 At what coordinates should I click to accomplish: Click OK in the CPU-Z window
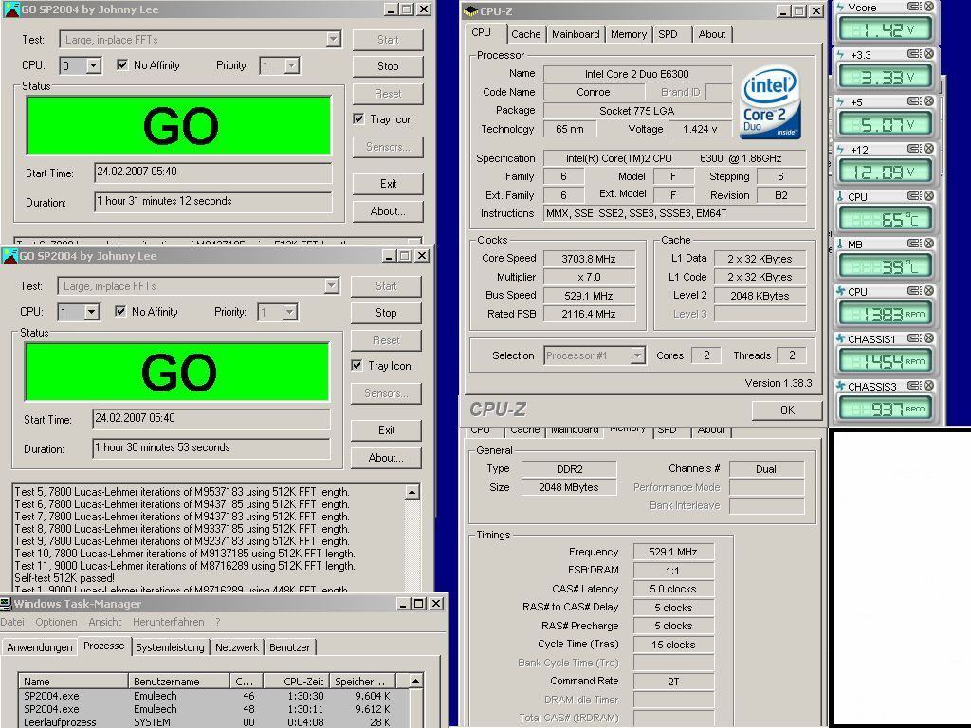[787, 409]
